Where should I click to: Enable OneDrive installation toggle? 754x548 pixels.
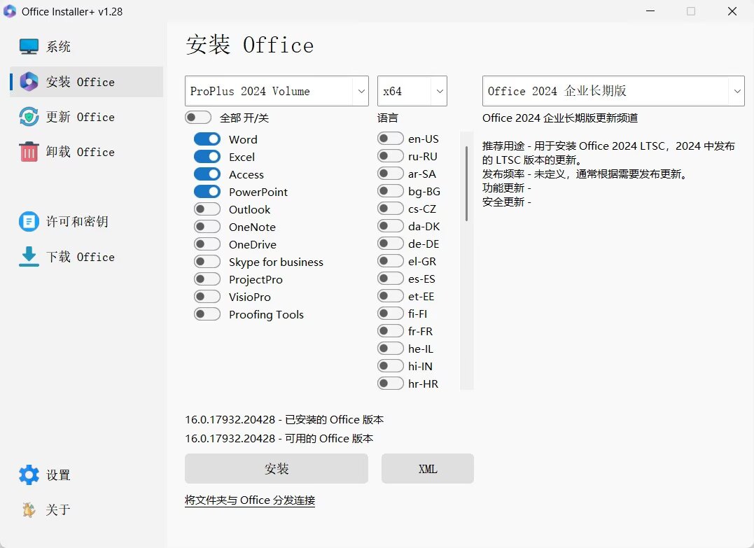pos(207,244)
